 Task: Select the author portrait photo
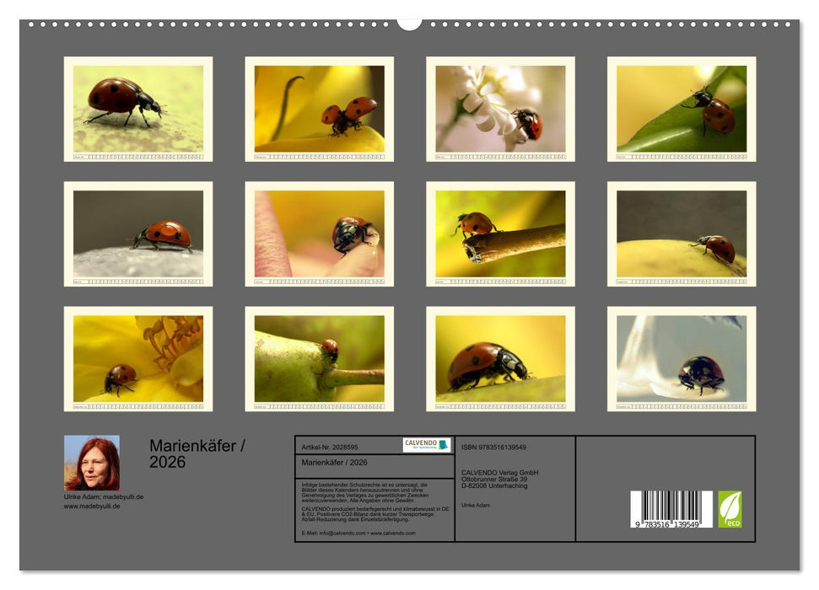pos(92,463)
